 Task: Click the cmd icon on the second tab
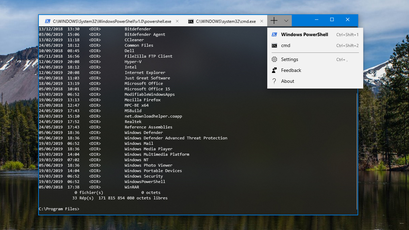click(191, 21)
